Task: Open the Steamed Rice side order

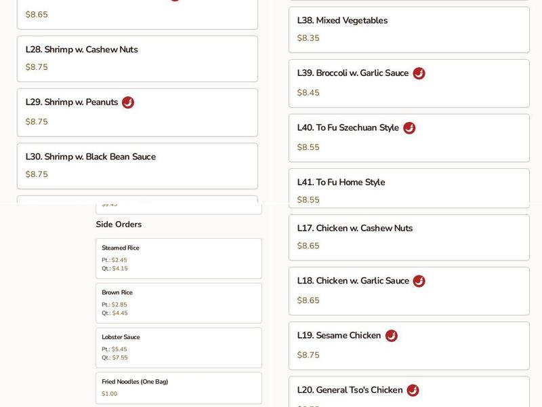Action: (x=178, y=258)
